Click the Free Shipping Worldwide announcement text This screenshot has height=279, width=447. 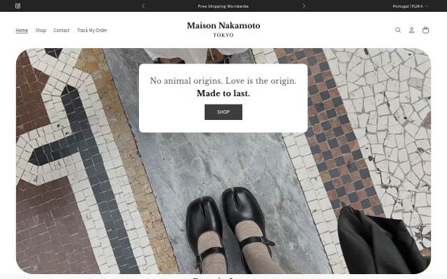(x=223, y=6)
